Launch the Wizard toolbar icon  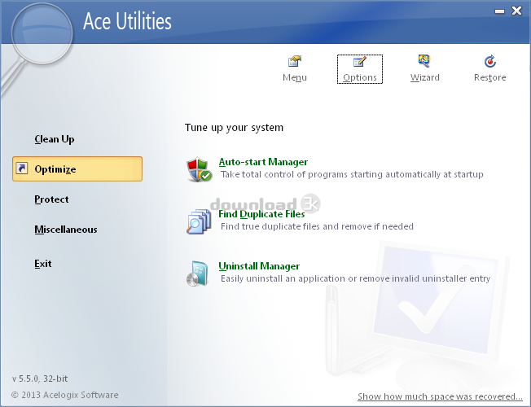click(424, 61)
